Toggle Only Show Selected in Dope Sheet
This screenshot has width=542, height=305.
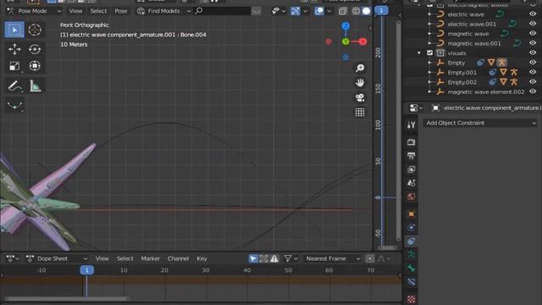(253, 258)
